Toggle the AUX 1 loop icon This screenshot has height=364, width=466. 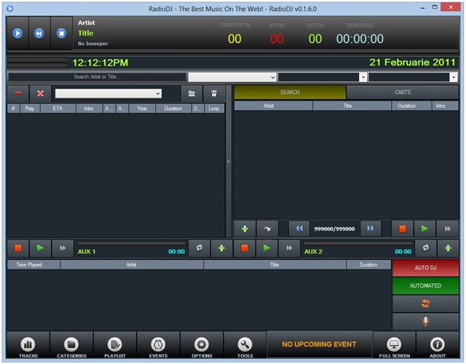(x=199, y=248)
